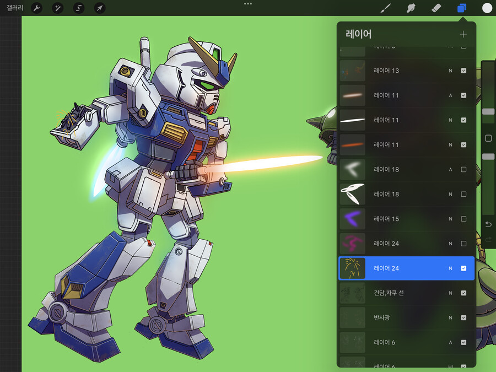Add a new layer with plus icon
Viewport: 496px width, 372px height.
click(463, 34)
